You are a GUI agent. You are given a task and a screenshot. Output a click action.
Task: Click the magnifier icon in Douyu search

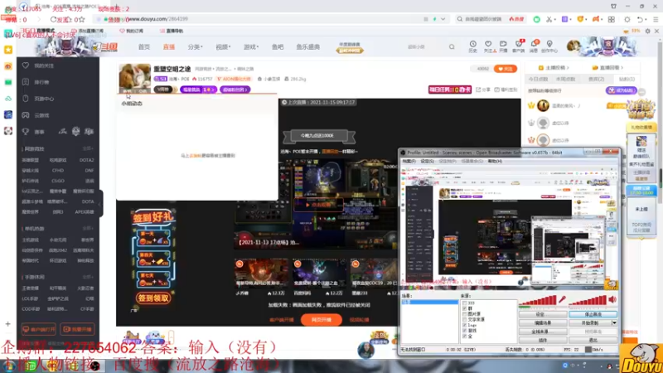tap(452, 46)
